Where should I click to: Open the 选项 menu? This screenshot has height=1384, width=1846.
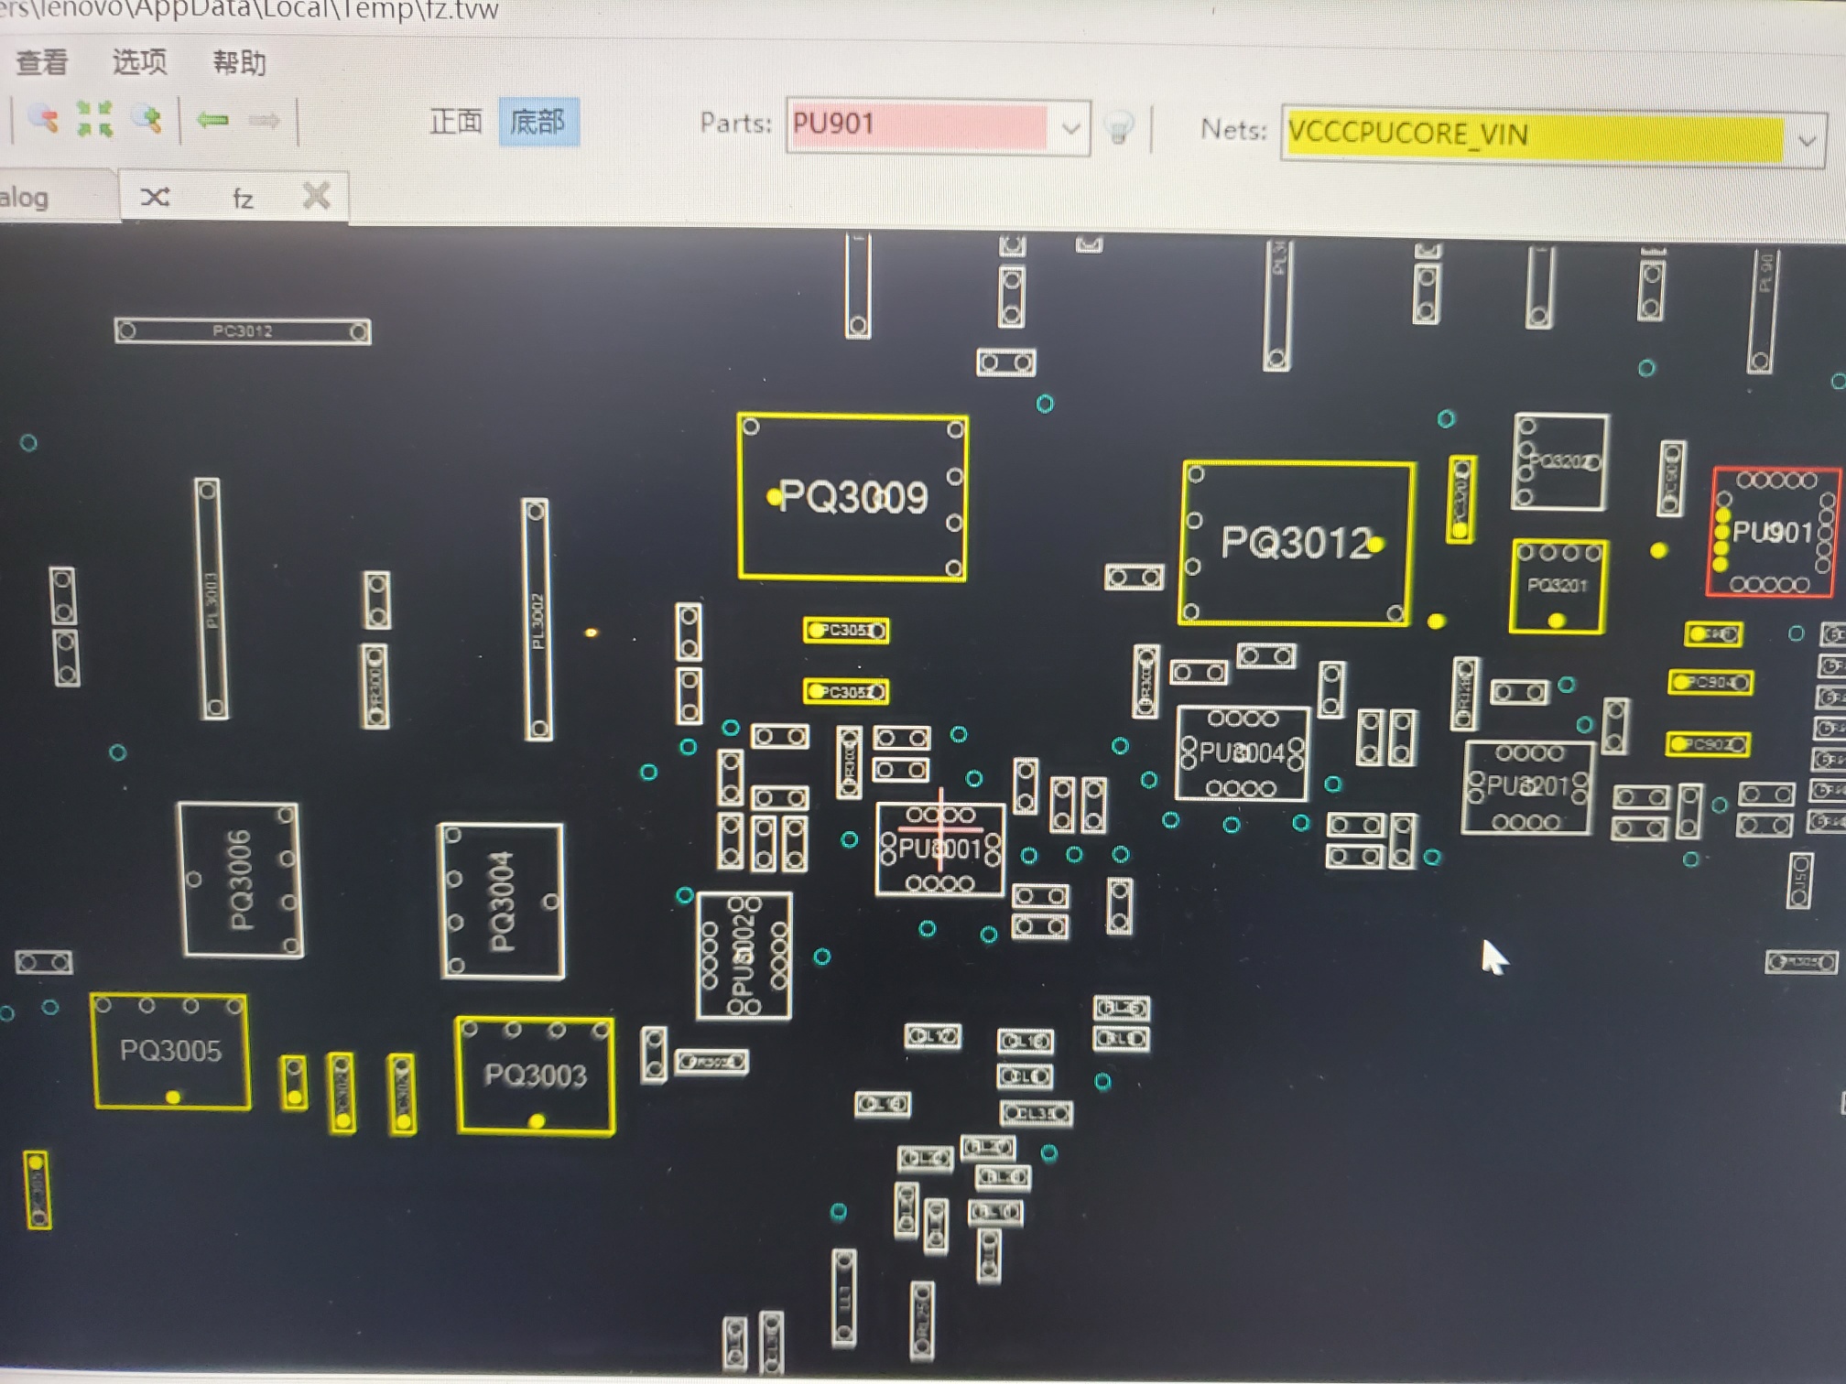(139, 62)
